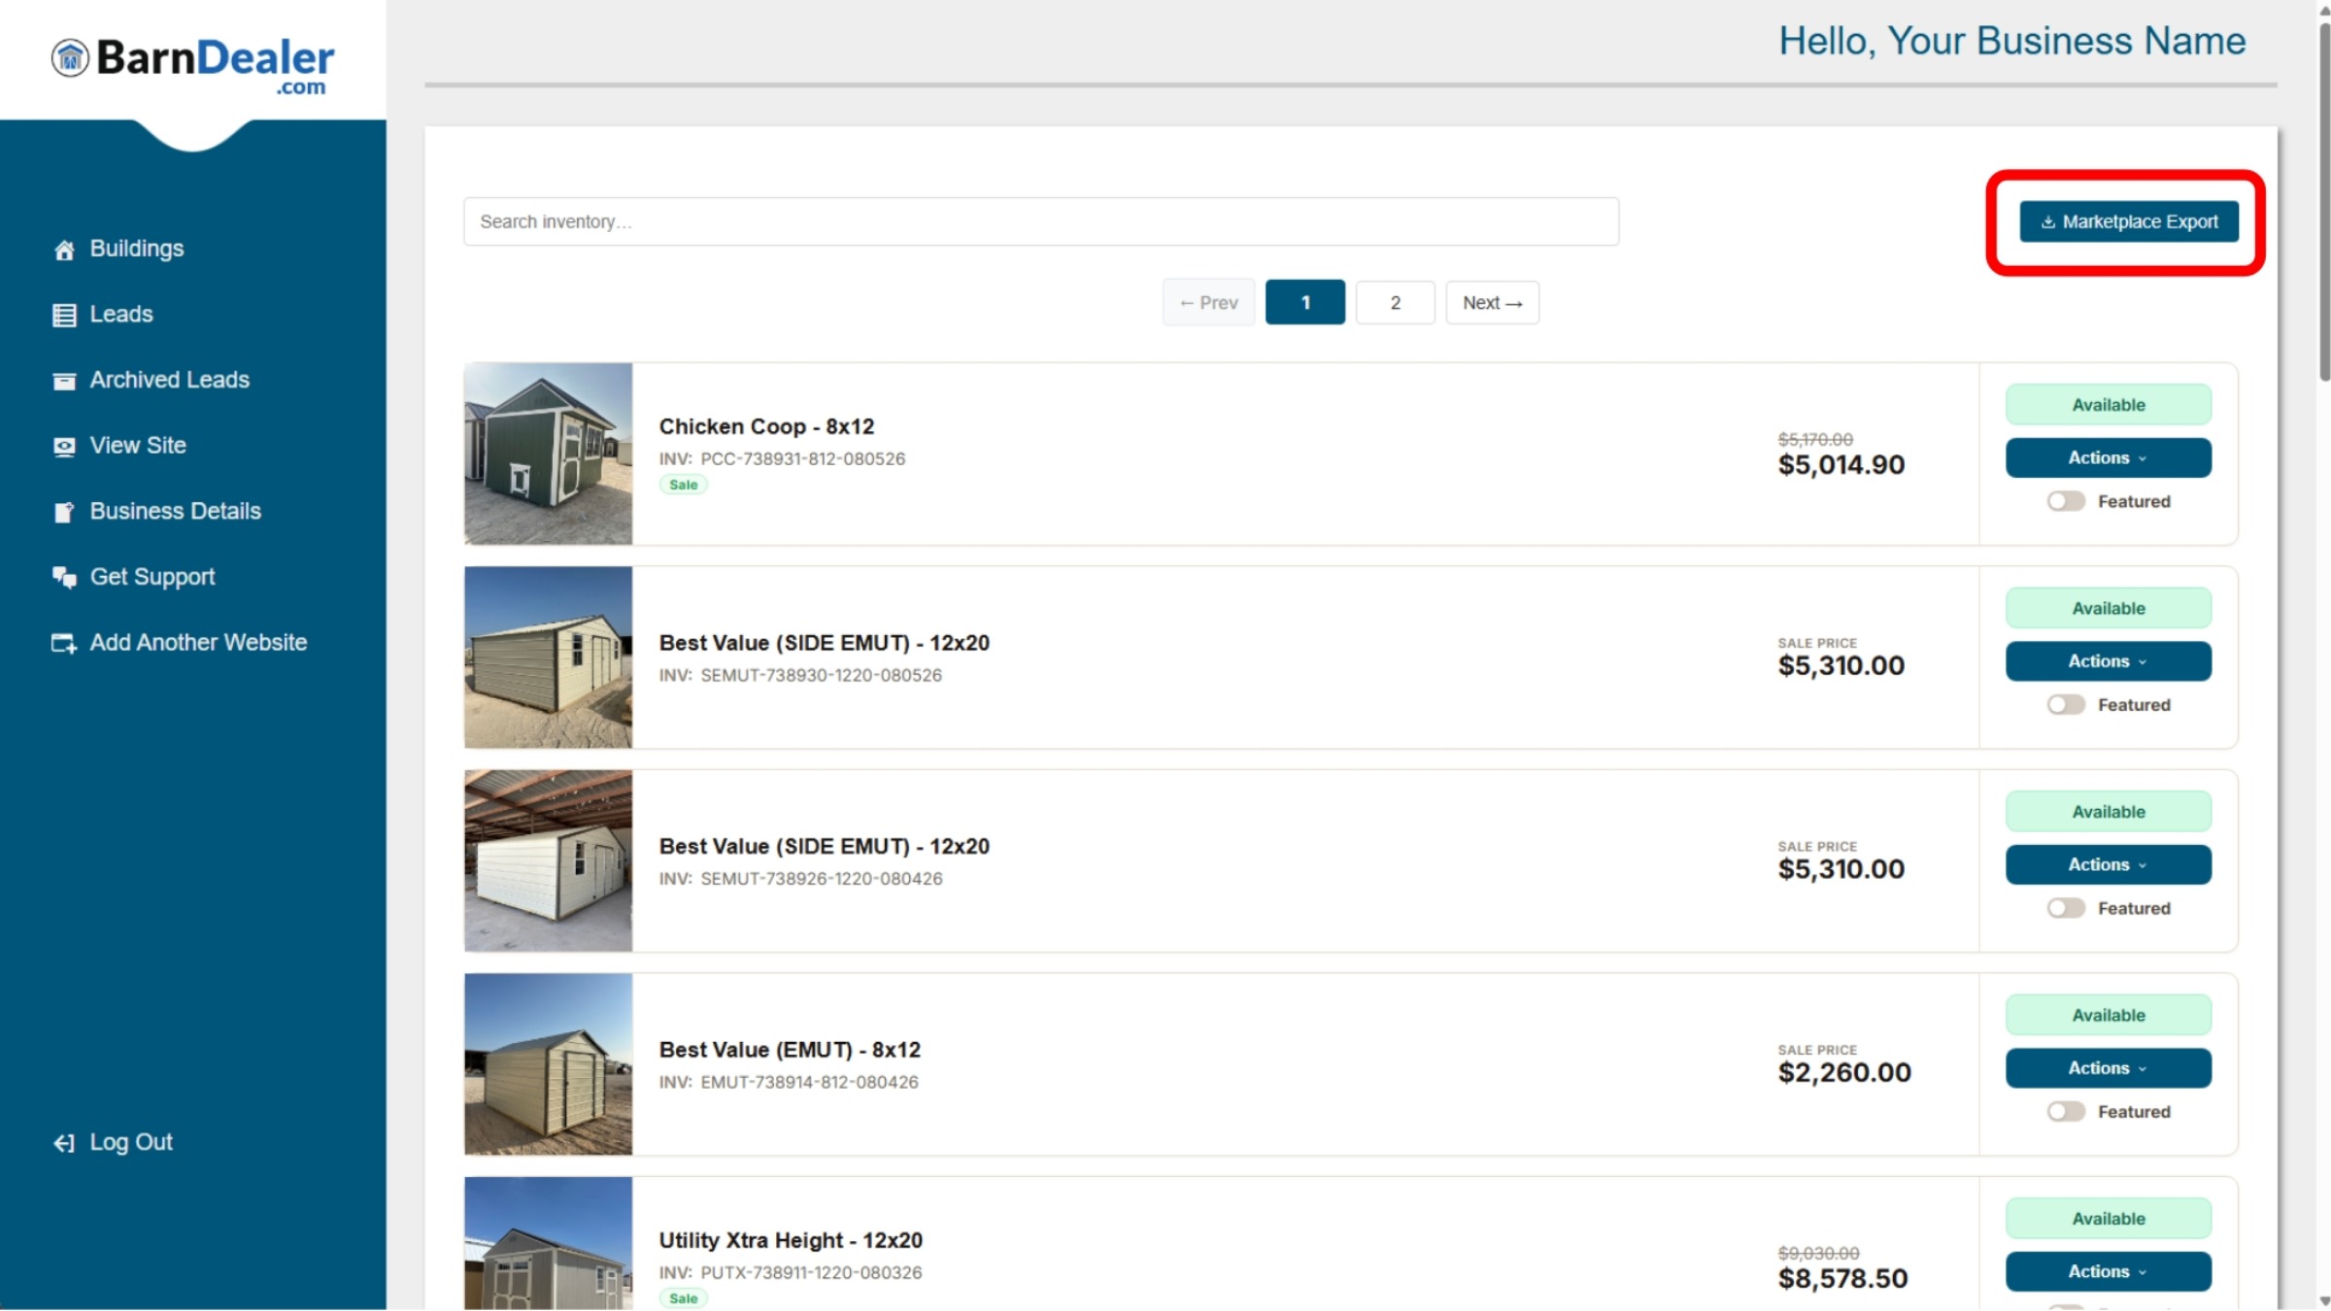The height and width of the screenshot is (1311, 2331).
Task: Toggle Featured for SEMUT-738930 building
Action: [x=2065, y=705]
